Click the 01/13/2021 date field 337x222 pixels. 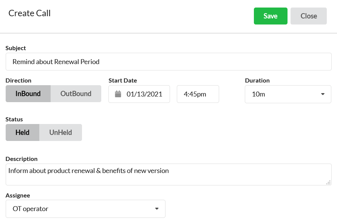coord(139,94)
